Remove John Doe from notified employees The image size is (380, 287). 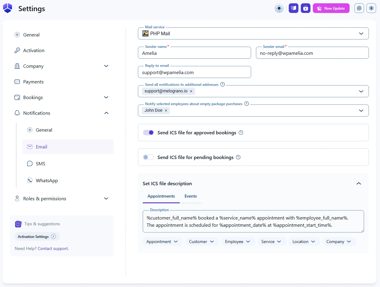tap(166, 111)
